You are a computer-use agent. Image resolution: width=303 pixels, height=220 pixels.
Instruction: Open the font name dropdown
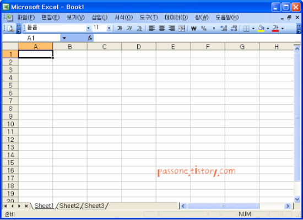click(x=88, y=29)
